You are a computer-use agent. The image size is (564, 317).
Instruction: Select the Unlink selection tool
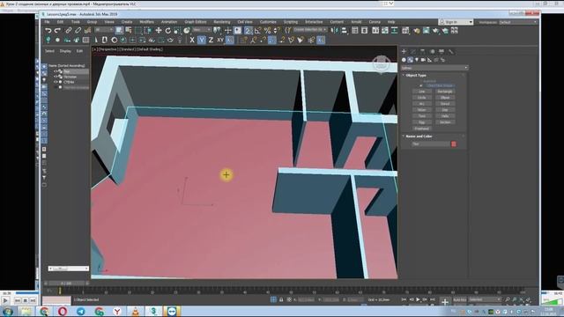pos(78,31)
